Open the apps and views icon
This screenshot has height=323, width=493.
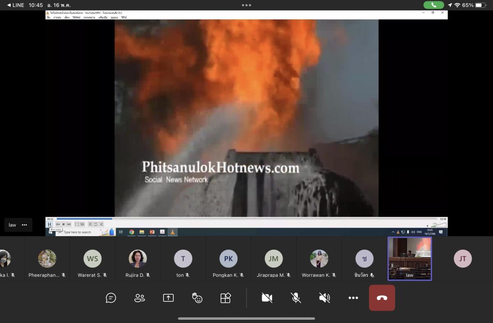pos(226,298)
